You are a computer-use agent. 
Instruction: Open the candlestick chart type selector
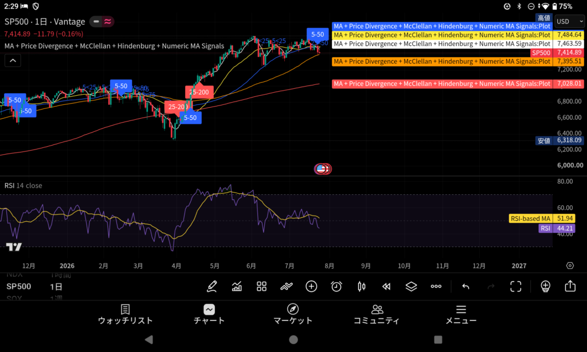pos(361,287)
